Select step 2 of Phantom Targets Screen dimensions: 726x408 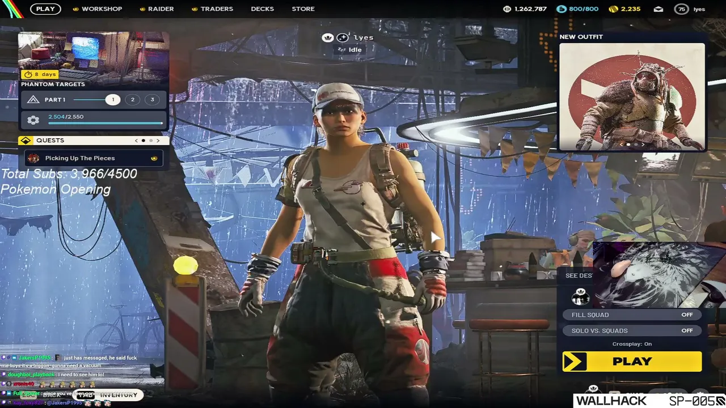pos(132,100)
